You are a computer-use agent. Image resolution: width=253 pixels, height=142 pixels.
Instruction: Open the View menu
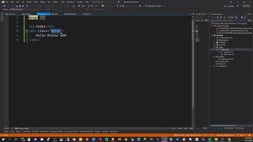18,2
